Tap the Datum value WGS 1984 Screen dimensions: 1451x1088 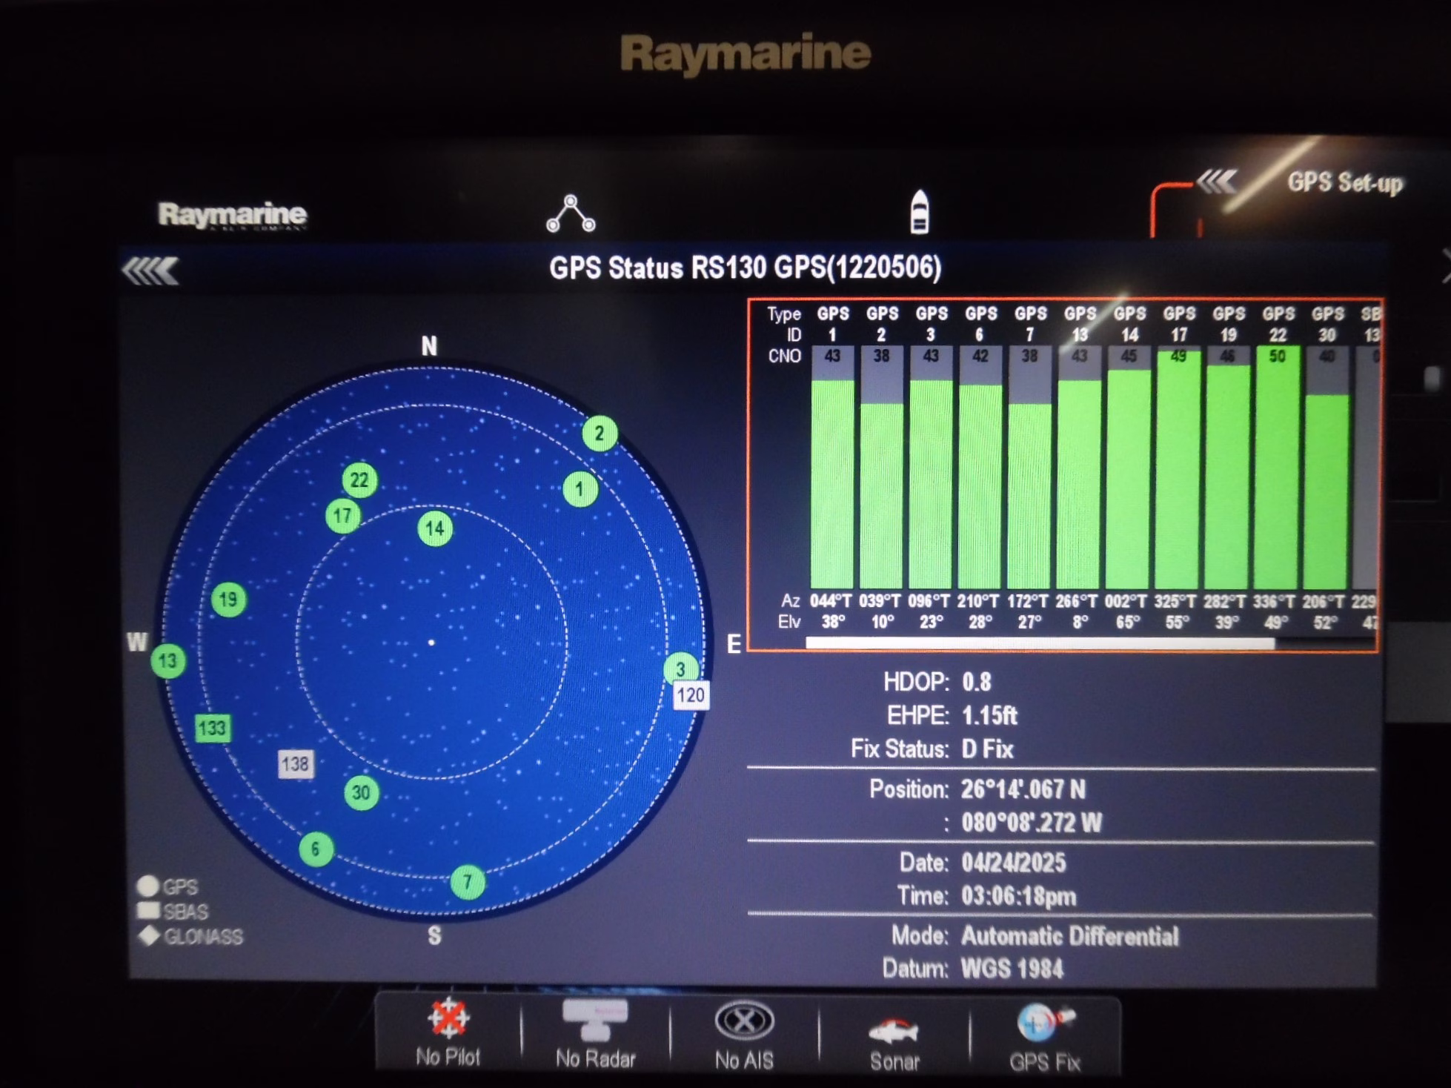click(1012, 969)
